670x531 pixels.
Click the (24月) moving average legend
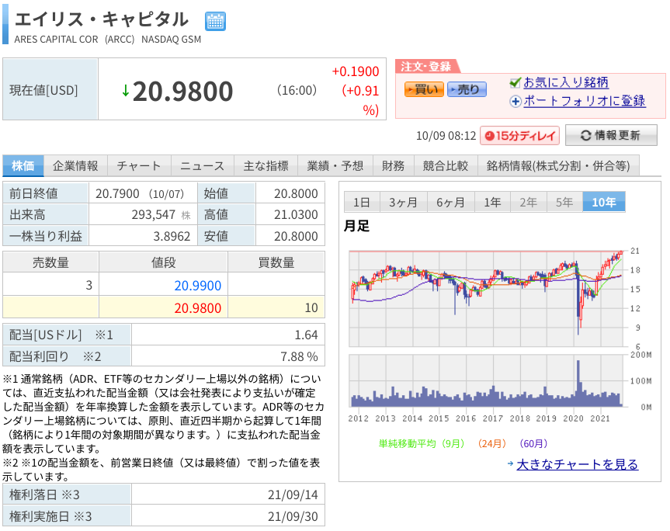[491, 444]
